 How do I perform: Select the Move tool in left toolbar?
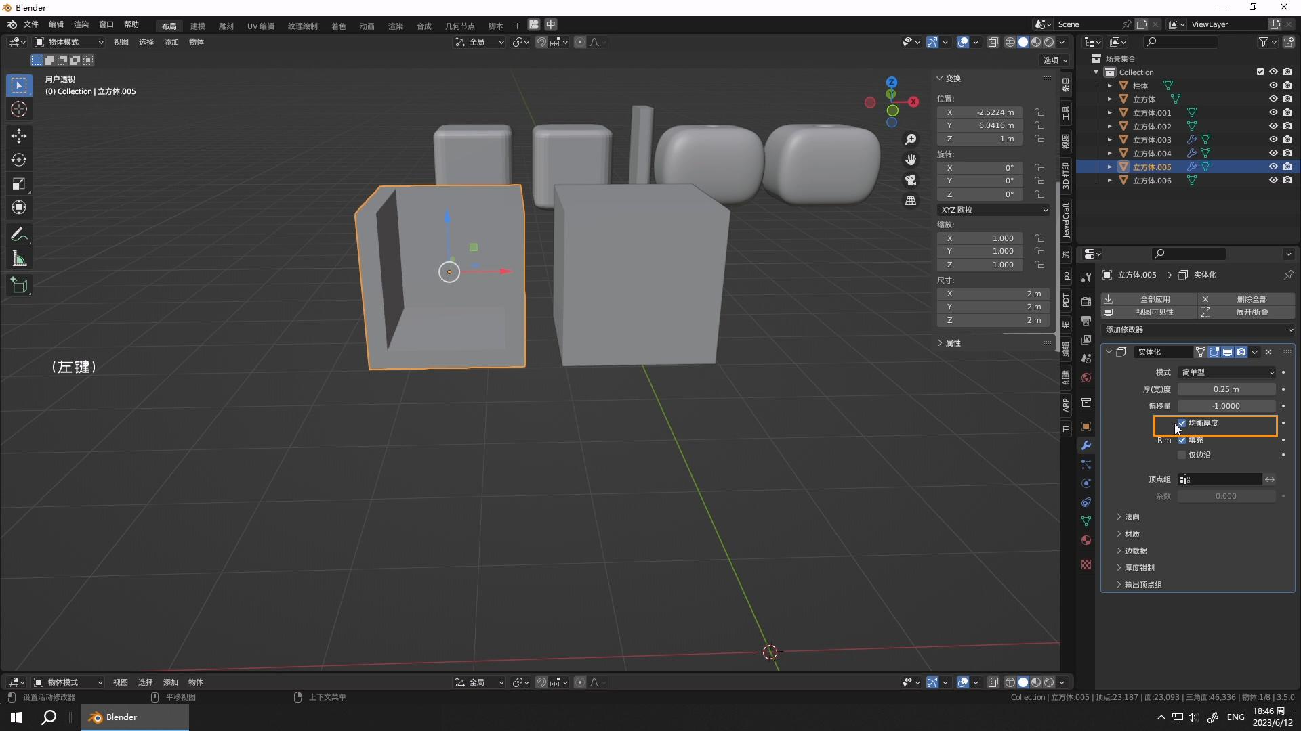click(x=19, y=136)
